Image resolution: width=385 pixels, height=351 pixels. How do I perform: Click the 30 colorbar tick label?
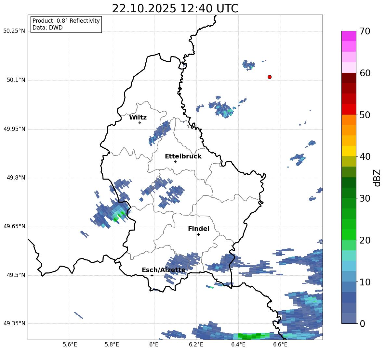pos(365,198)
